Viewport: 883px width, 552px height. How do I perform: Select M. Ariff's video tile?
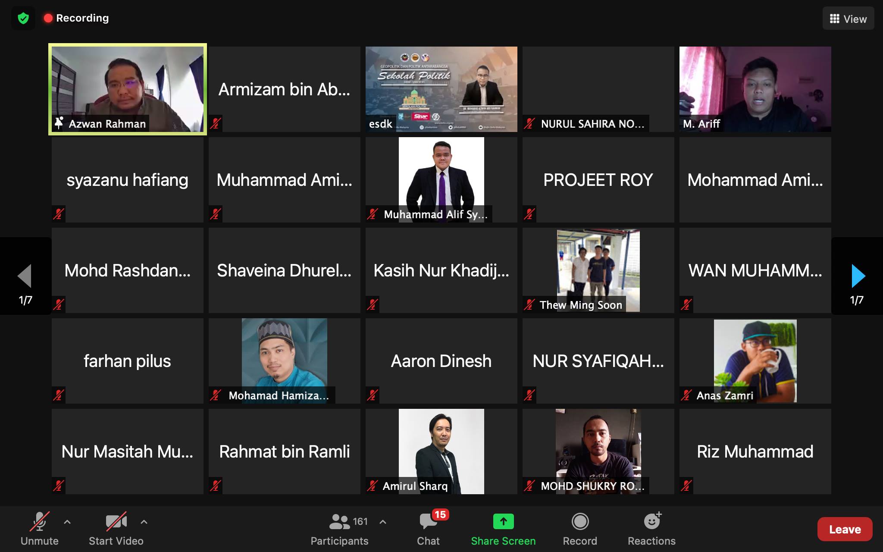tap(755, 89)
